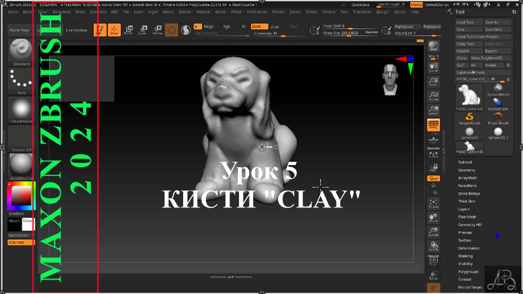This screenshot has width=523, height=294.
Task: Toggle the Mrgb channel
Action: pyautogui.click(x=209, y=27)
